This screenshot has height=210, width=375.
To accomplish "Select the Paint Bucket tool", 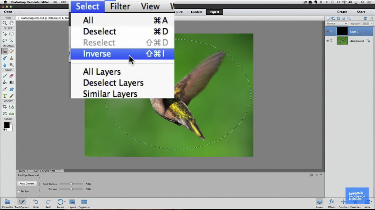I will (4, 83).
